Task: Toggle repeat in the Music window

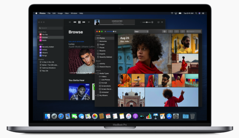Action: [89, 22]
